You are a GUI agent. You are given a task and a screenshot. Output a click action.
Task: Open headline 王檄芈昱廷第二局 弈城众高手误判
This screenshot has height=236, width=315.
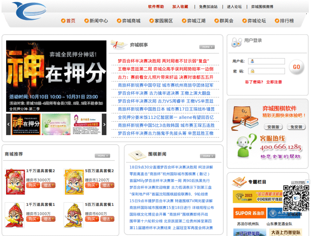(165, 69)
